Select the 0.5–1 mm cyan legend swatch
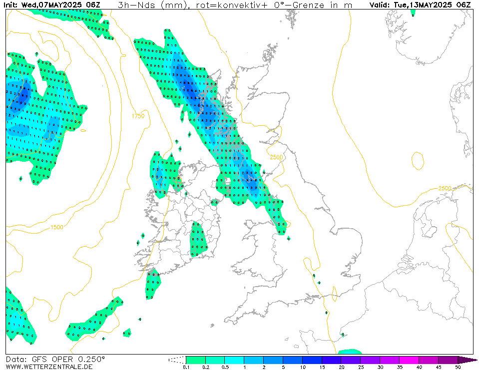The width and height of the screenshot is (479, 370). coord(234,360)
